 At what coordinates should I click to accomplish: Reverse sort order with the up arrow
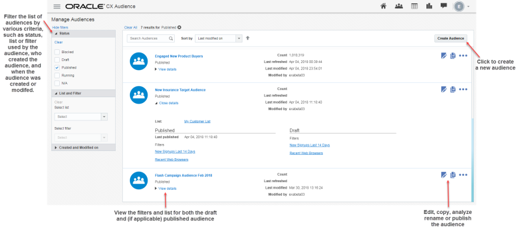click(248, 38)
